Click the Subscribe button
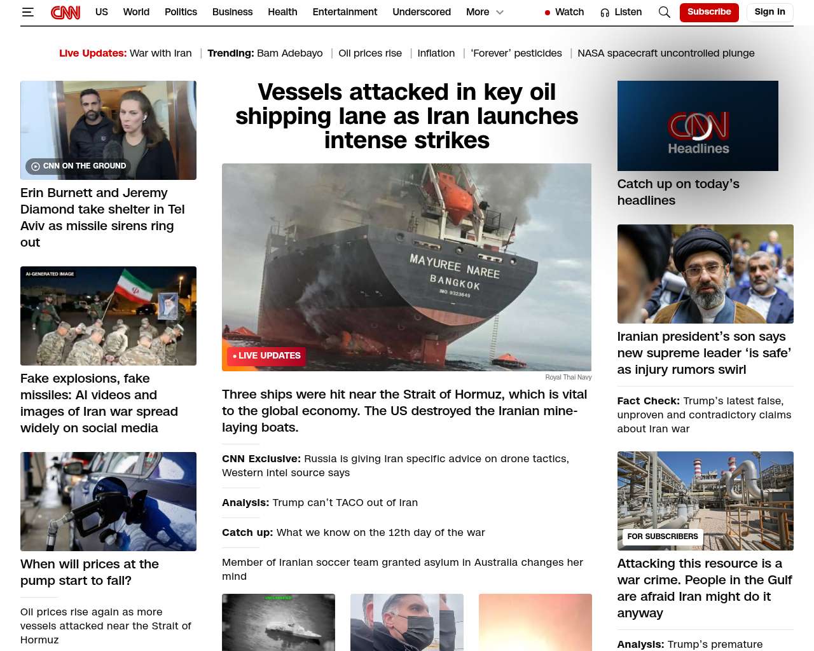 click(709, 12)
